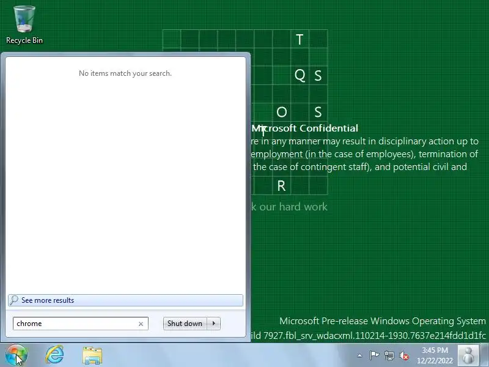Show hidden tray icons arrow
489x367 pixels.
point(359,355)
